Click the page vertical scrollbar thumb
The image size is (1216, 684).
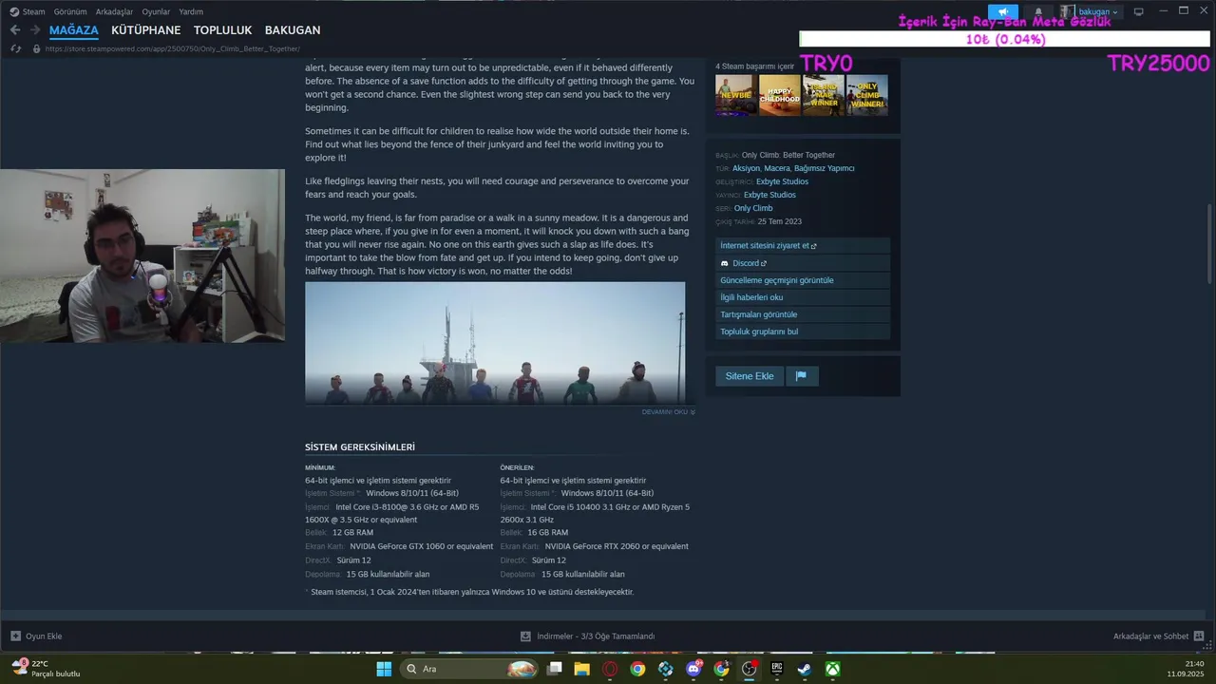pos(1209,242)
